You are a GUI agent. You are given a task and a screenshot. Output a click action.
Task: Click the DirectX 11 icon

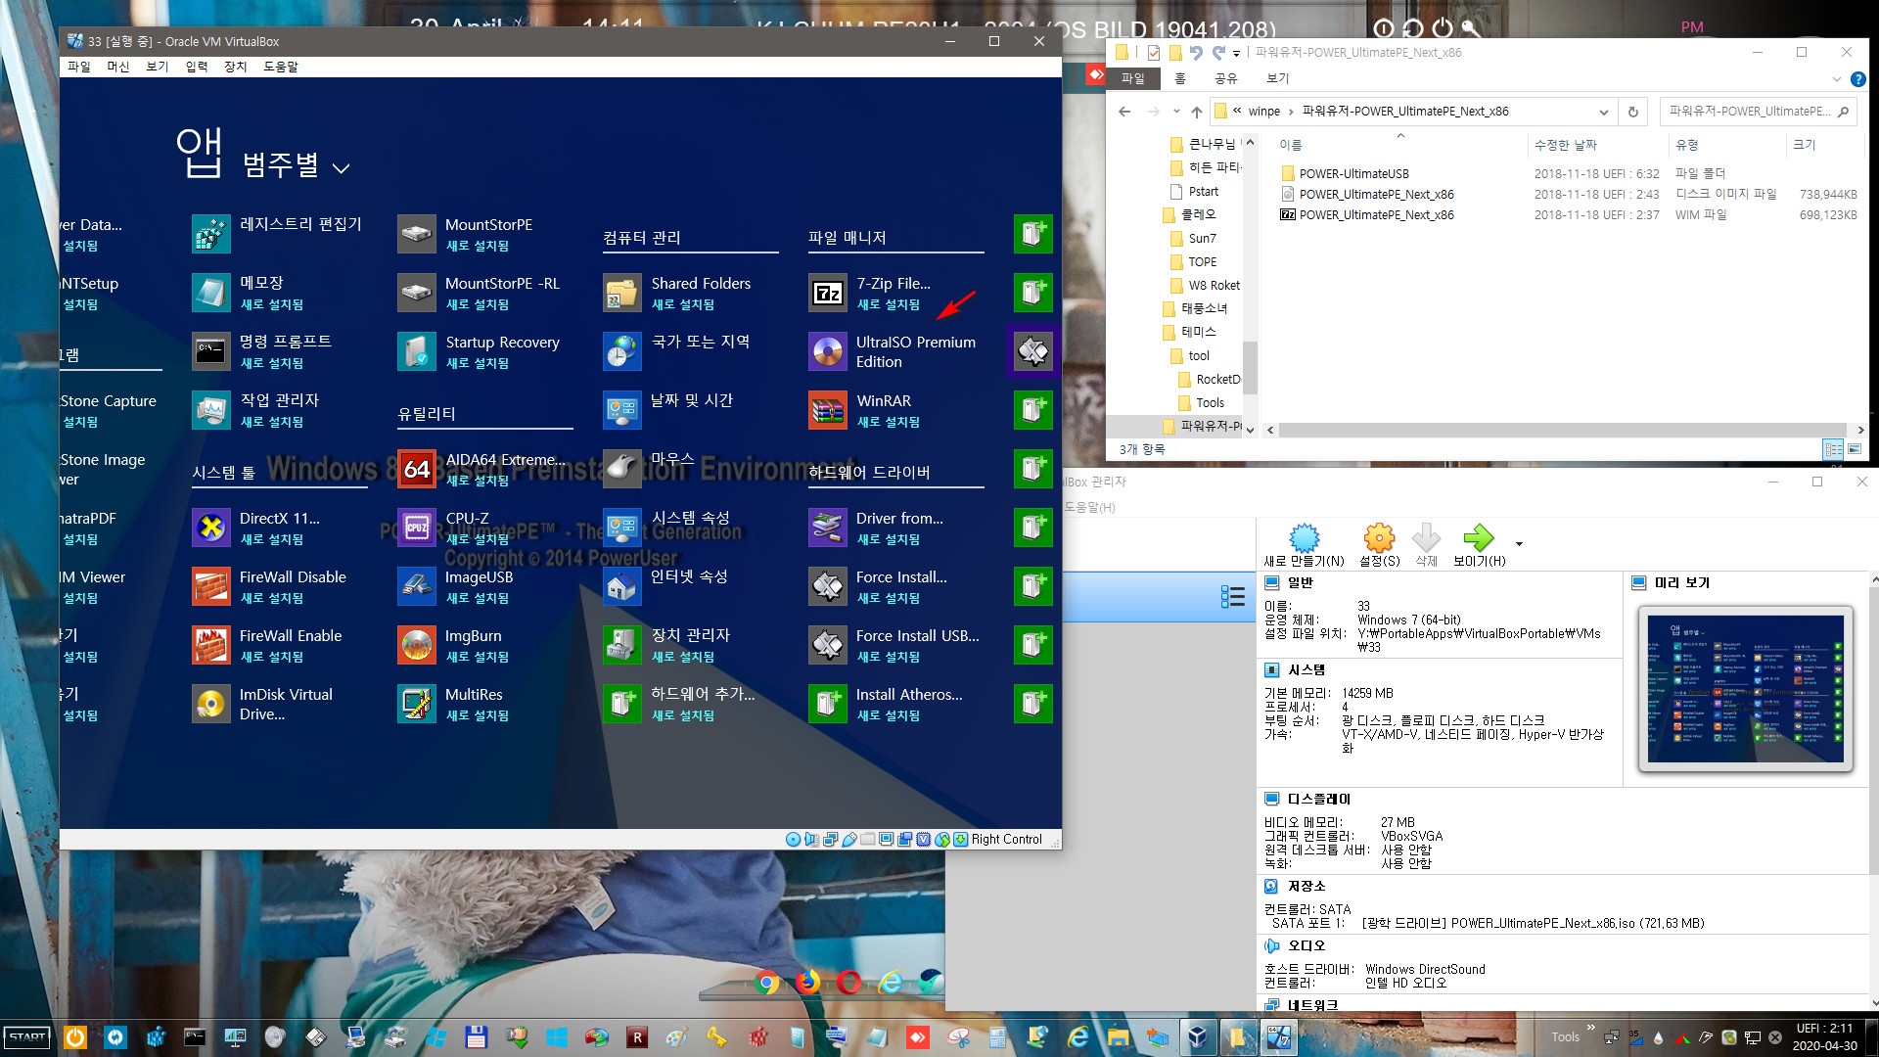pyautogui.click(x=211, y=528)
